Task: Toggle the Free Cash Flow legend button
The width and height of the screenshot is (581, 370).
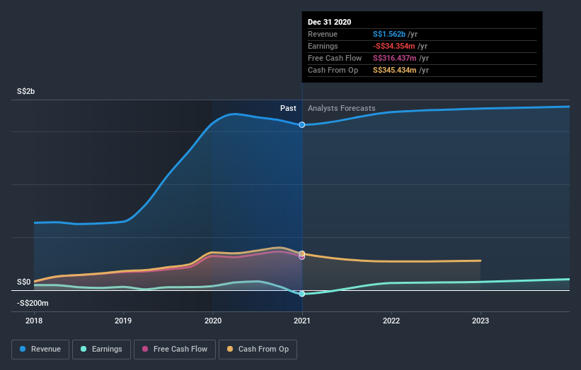Action: [175, 350]
